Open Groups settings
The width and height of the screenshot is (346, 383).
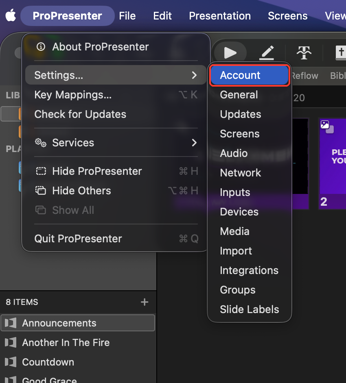point(250,290)
